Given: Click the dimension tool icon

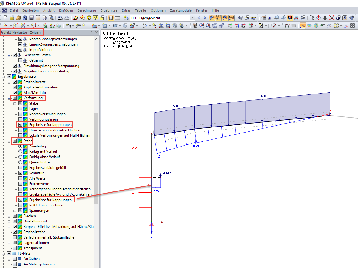Looking at the screenshot, I should point(68,26).
